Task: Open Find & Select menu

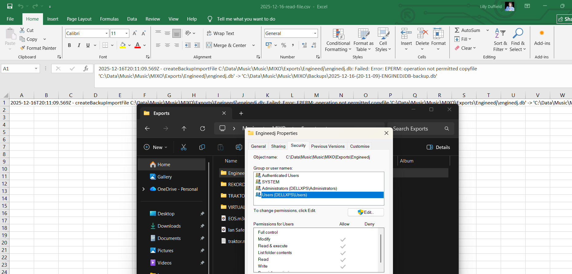Action: 518,40
